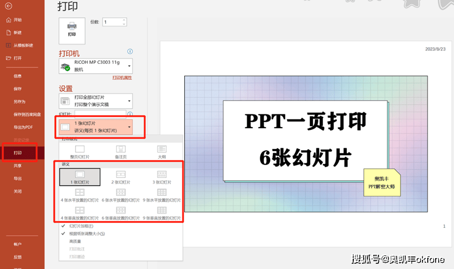Select 大纲 outline layout icon
This screenshot has height=269, width=454.
coord(162,152)
